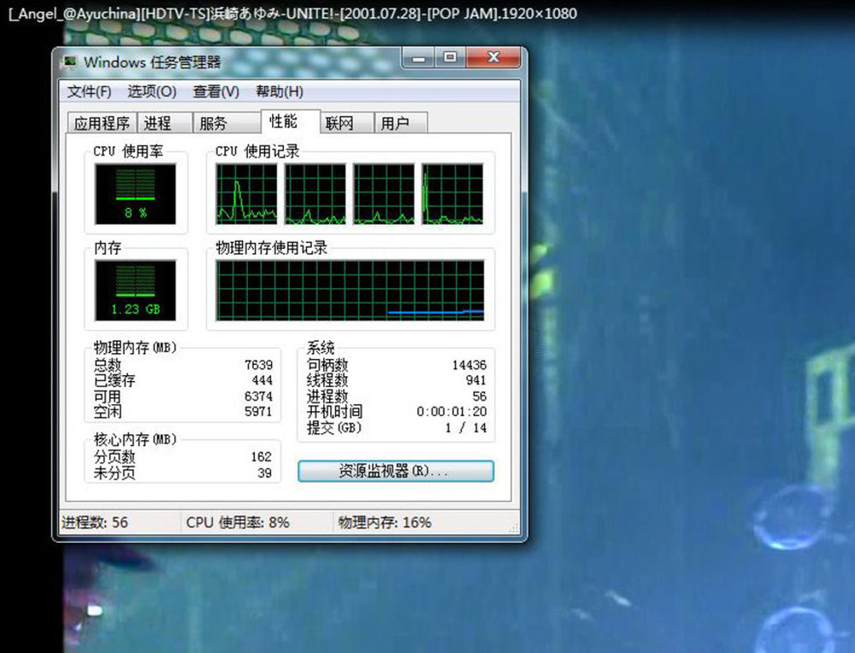Click status bar text CPU 使用率: 8%

(238, 523)
